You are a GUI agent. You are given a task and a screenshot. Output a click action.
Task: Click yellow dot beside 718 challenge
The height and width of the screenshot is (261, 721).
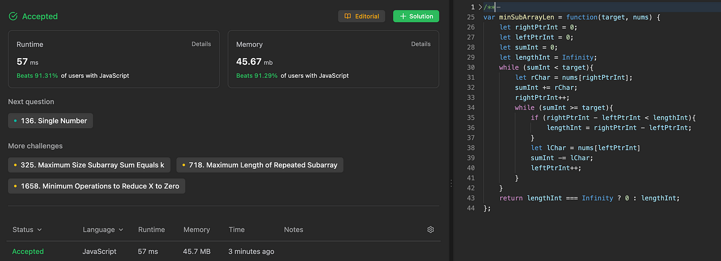(184, 165)
